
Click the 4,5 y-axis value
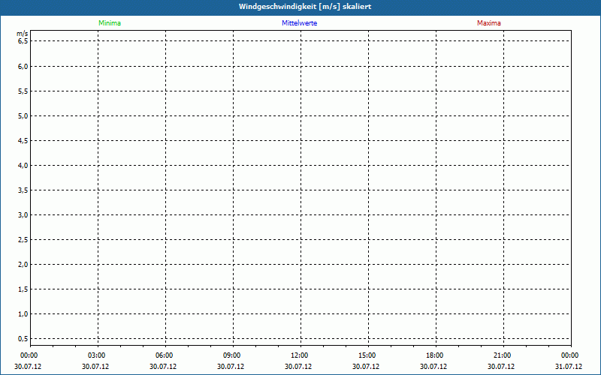(23, 141)
